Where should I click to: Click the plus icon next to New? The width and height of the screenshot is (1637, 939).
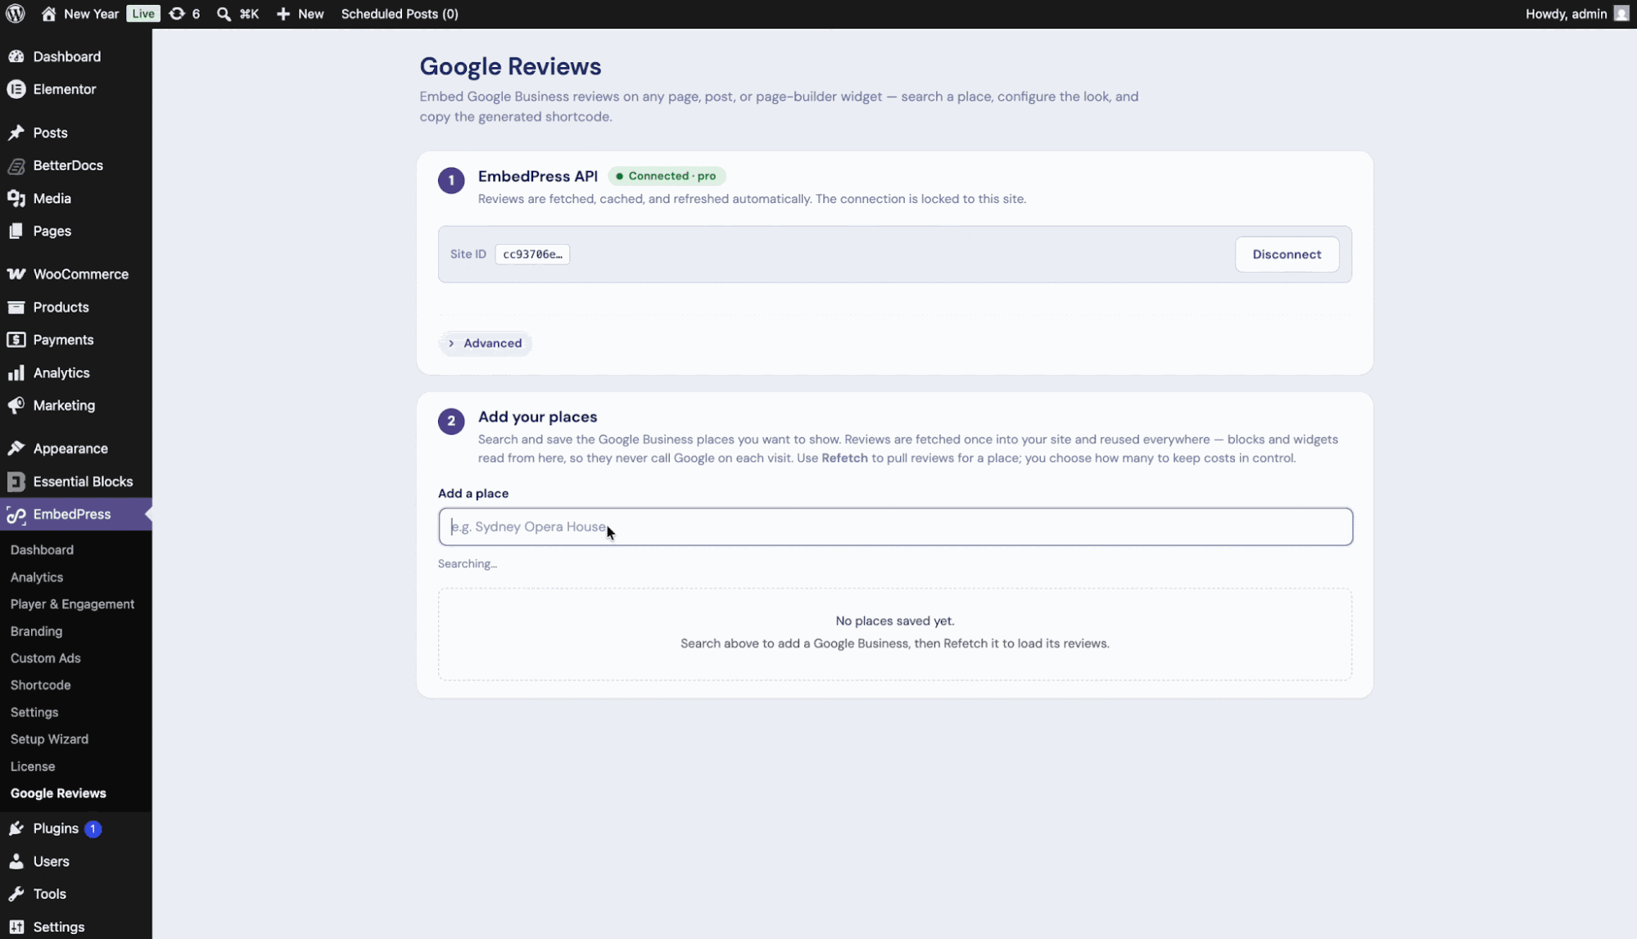tap(283, 14)
